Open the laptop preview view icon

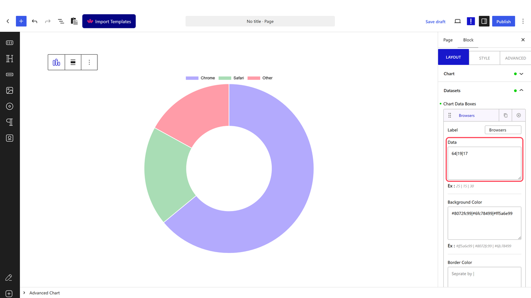click(x=458, y=21)
